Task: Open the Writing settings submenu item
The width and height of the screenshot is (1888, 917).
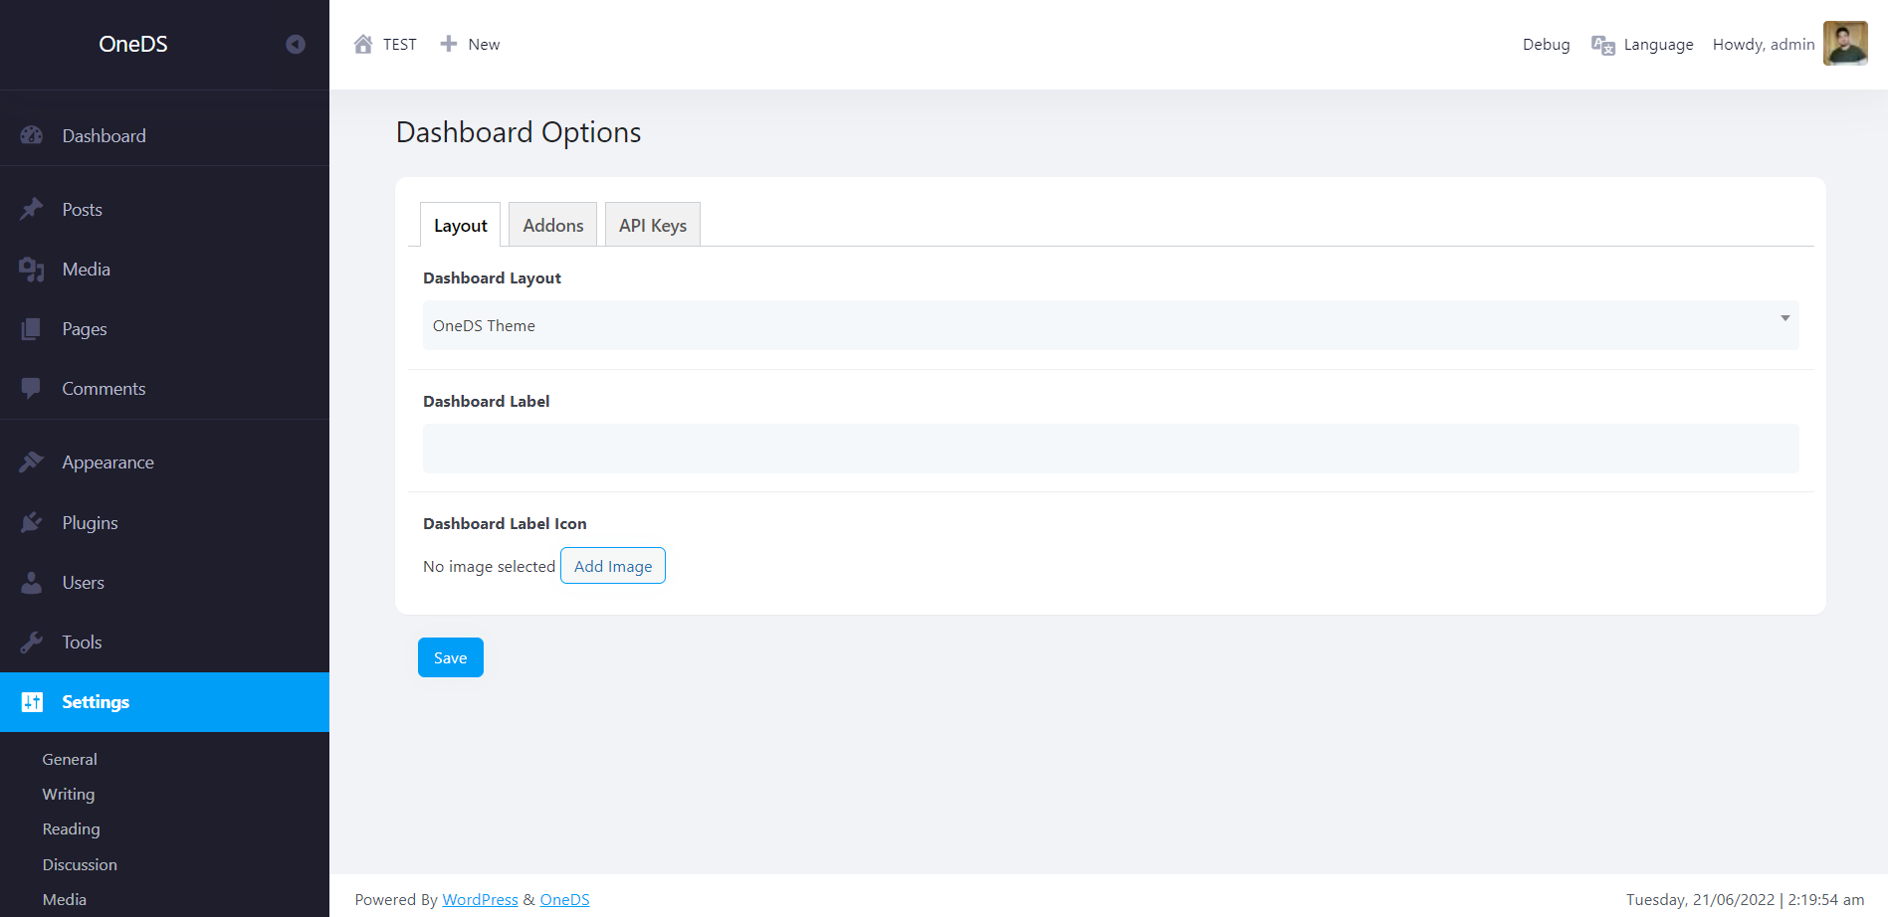Action: pyautogui.click(x=69, y=794)
